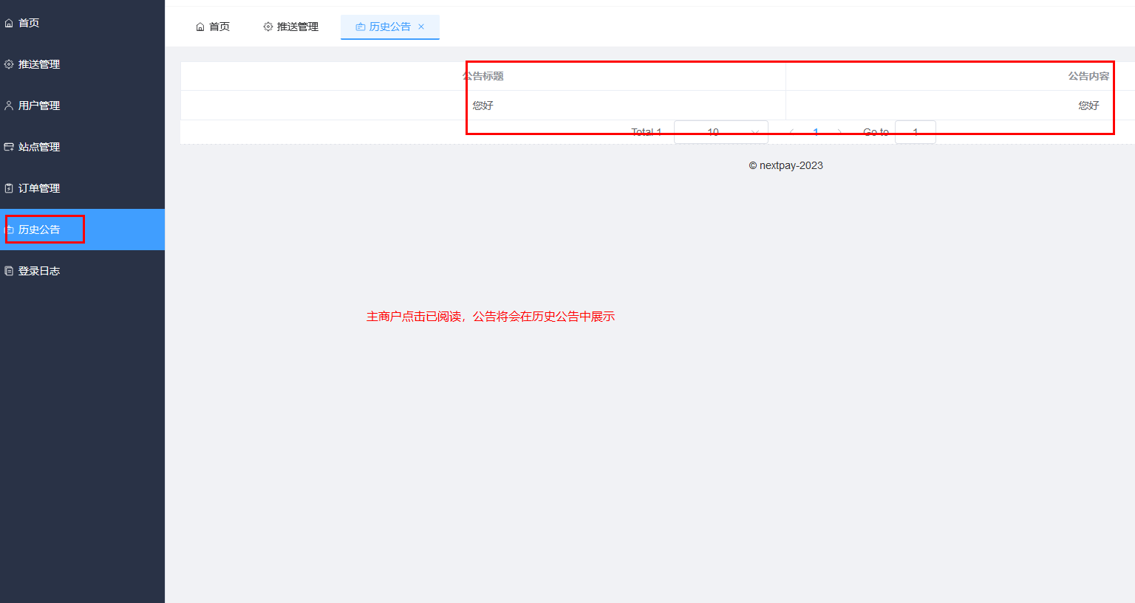Switch to the 推送管理 tab
Image resolution: width=1135 pixels, height=603 pixels.
[x=291, y=27]
